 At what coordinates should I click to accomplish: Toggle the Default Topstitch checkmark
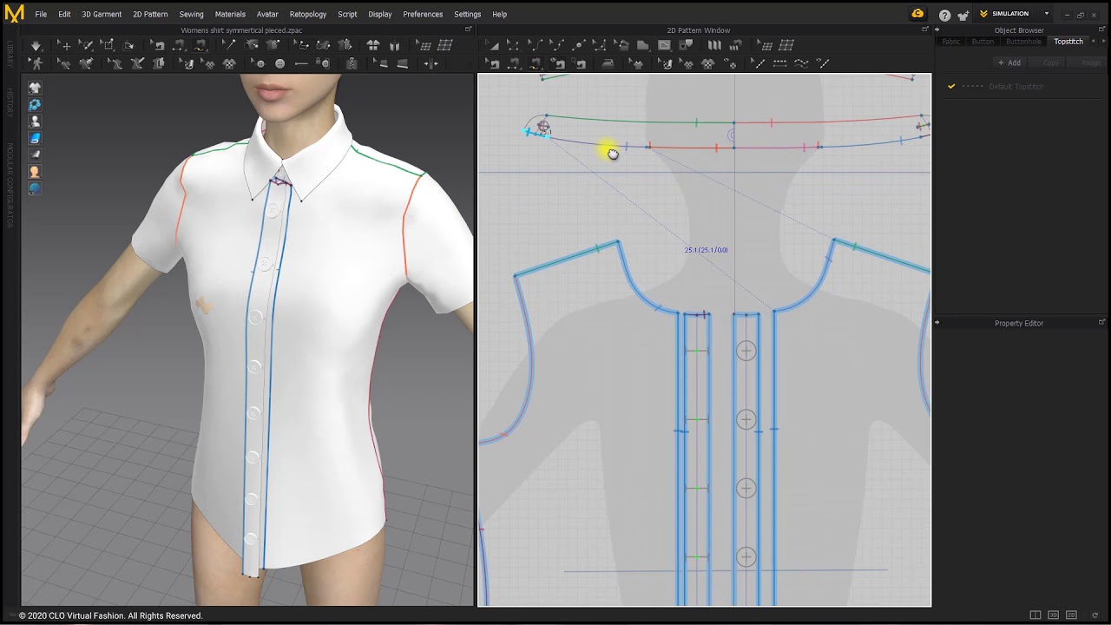point(951,86)
